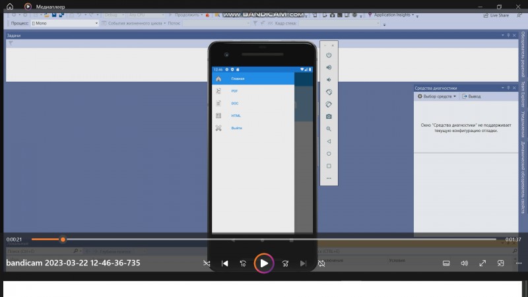This screenshot has height=297, width=528.
Task: Open Уведомления side tab
Action: coord(523,124)
